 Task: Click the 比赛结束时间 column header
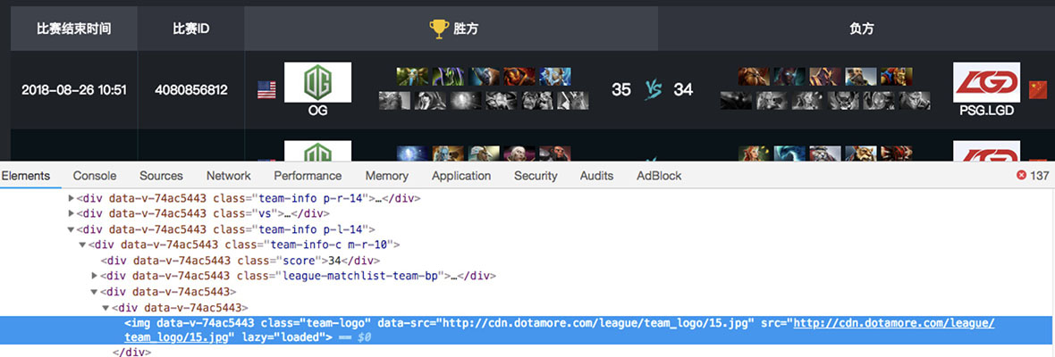point(74,29)
